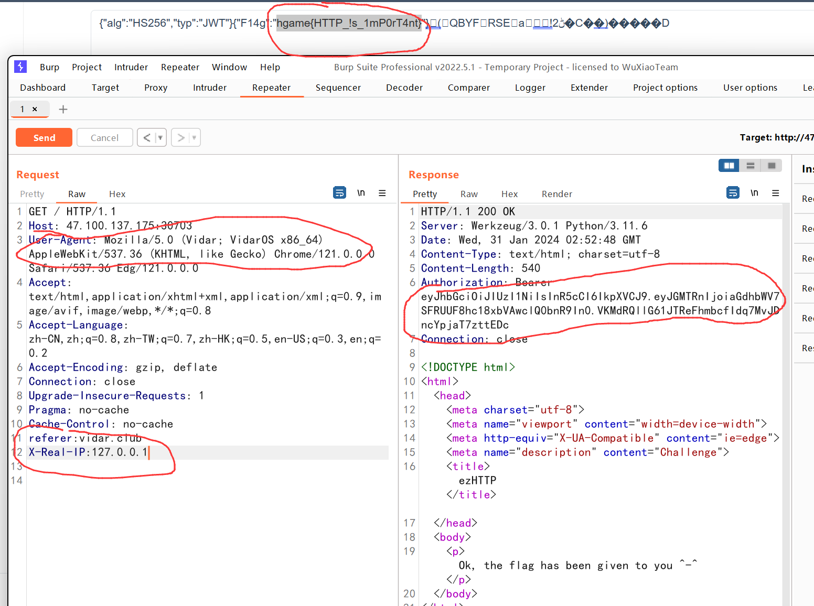Click the orange Send button

click(44, 137)
